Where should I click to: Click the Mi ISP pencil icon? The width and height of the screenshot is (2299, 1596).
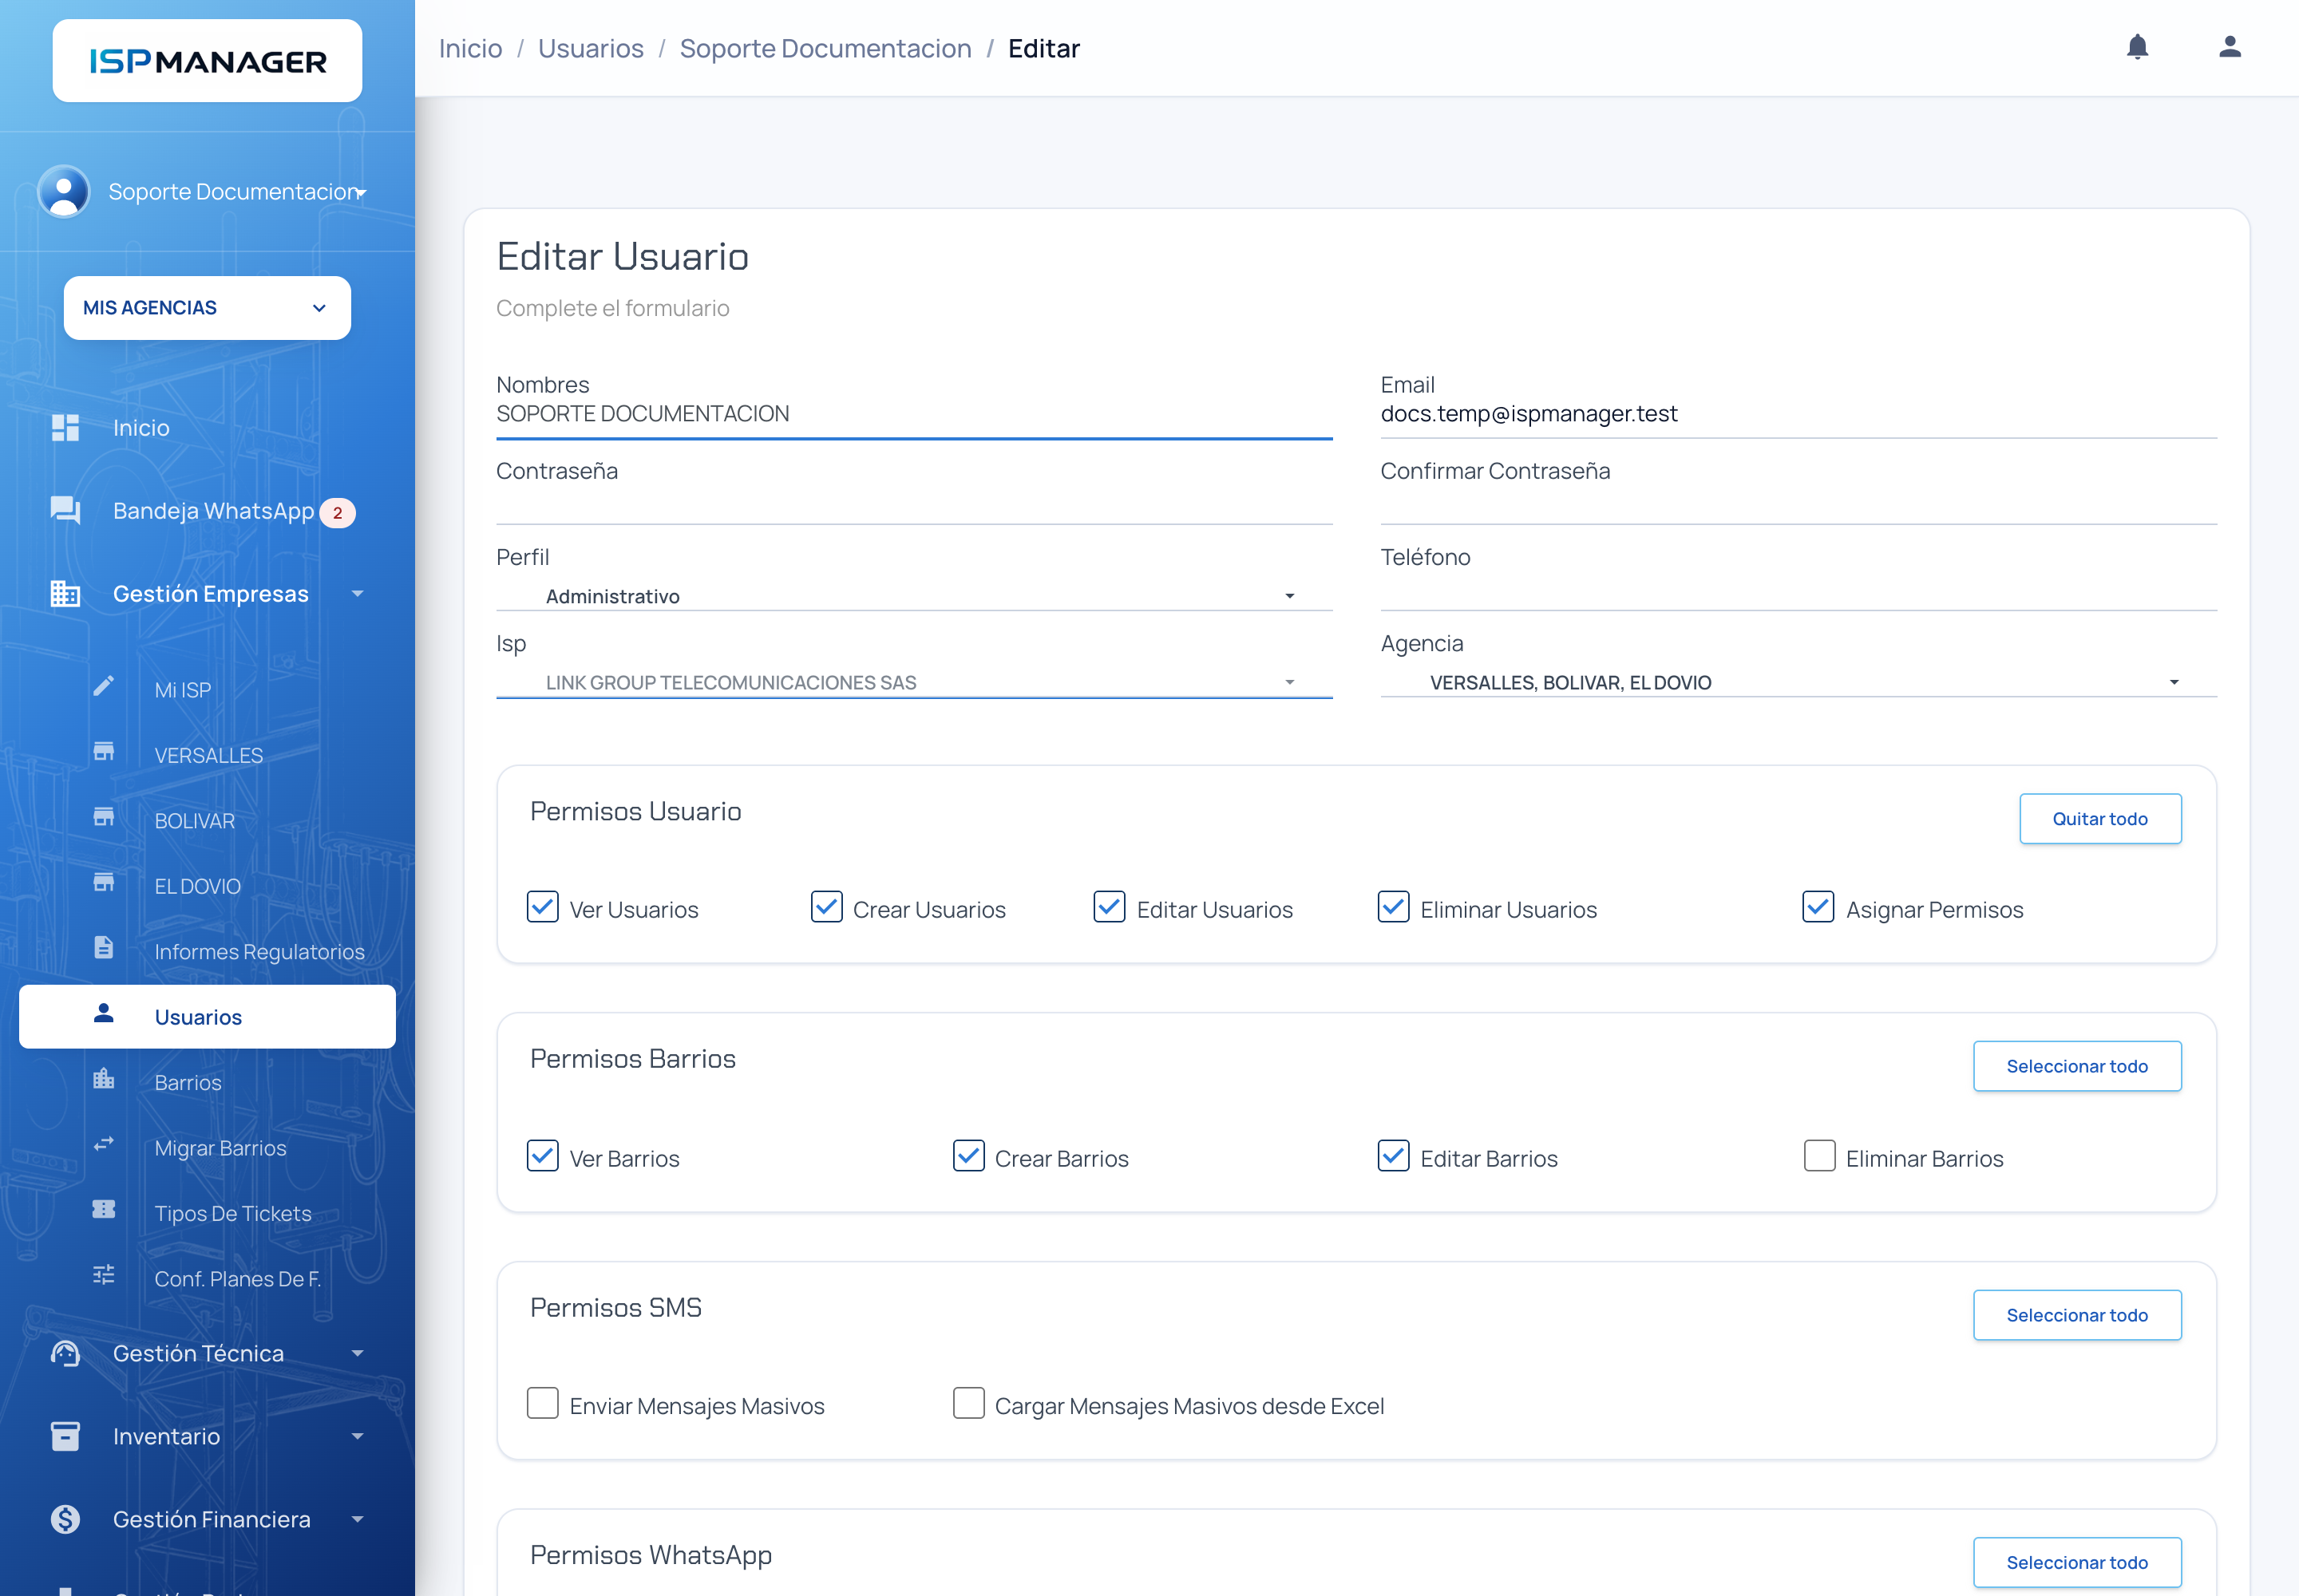(103, 686)
